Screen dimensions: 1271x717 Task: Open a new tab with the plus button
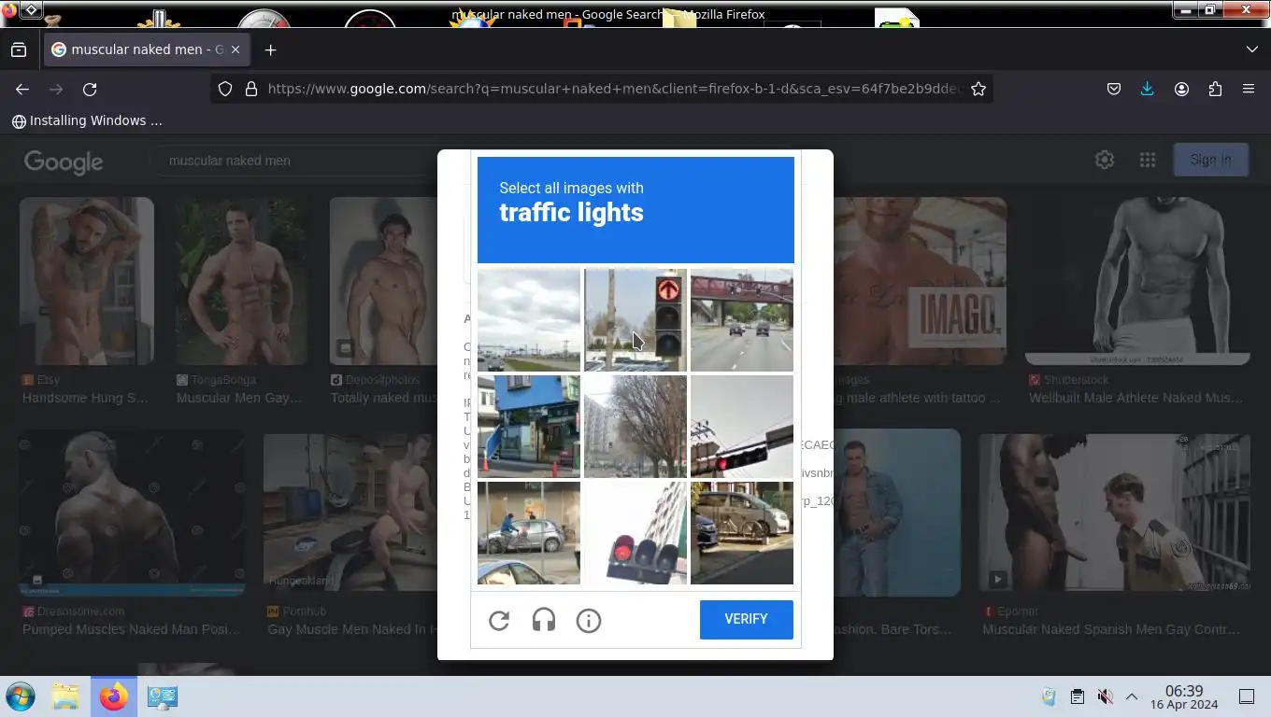pos(271,49)
